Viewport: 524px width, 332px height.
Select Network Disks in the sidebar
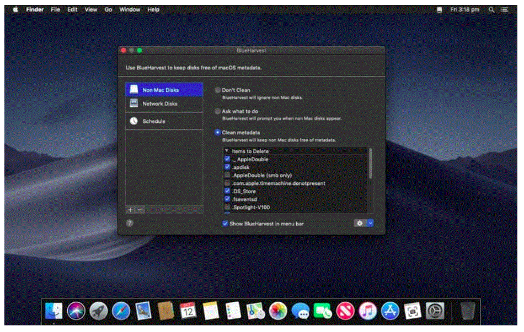click(x=164, y=104)
